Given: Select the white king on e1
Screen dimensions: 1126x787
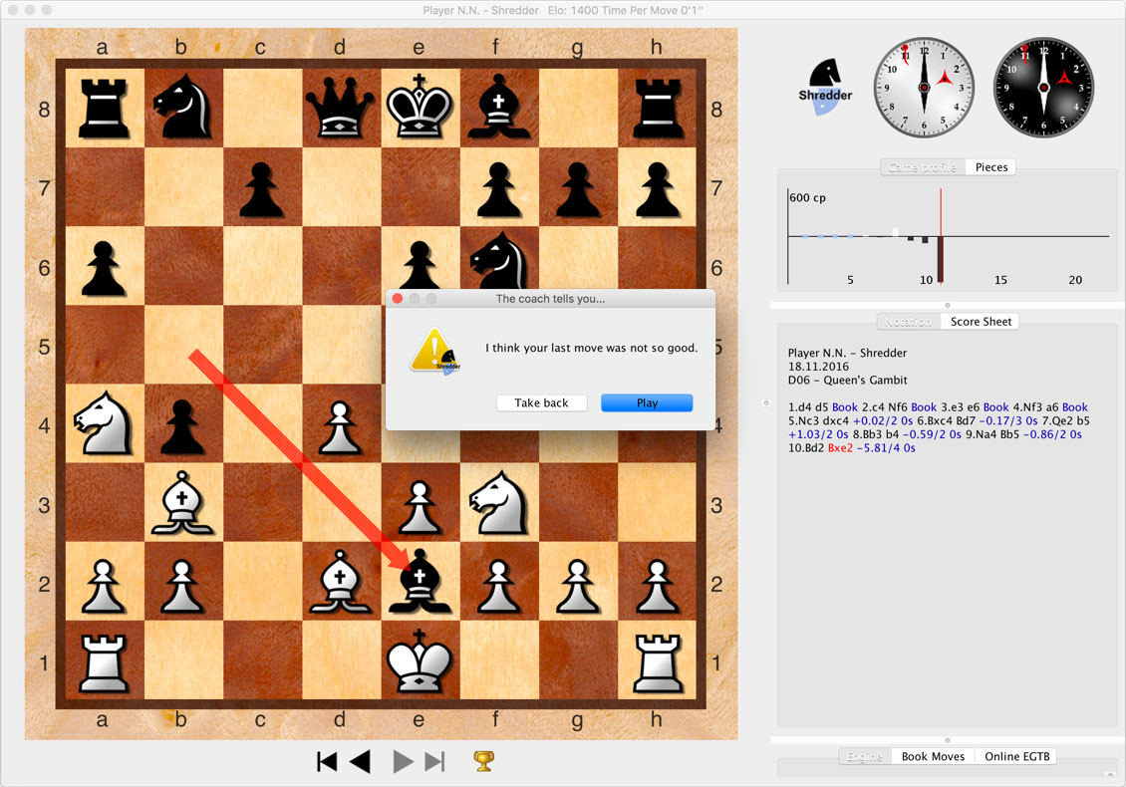Looking at the screenshot, I should tap(421, 661).
